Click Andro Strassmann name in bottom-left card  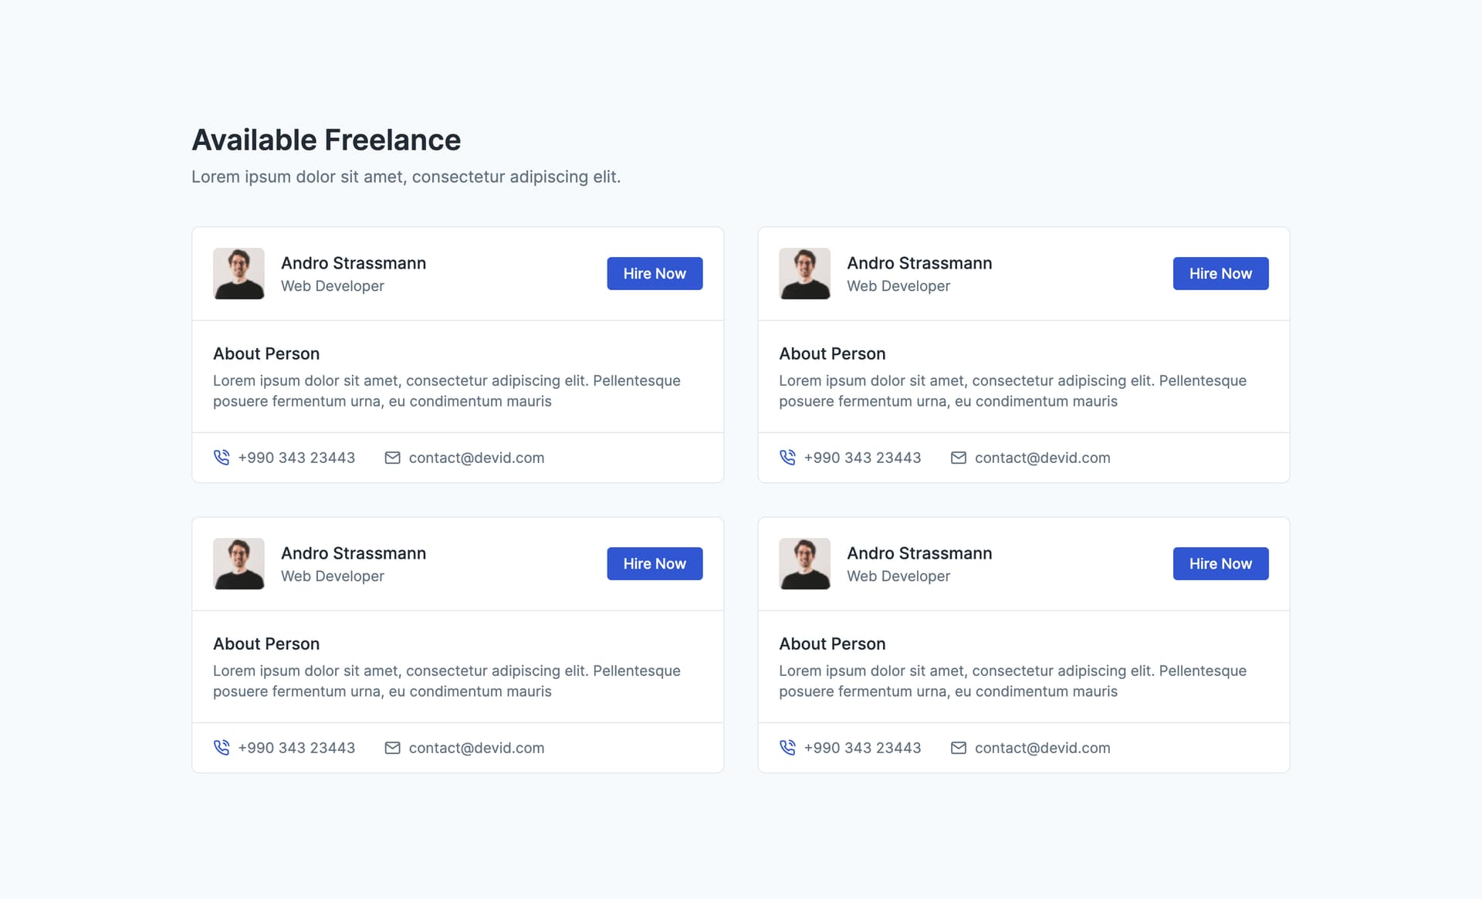[x=354, y=553]
